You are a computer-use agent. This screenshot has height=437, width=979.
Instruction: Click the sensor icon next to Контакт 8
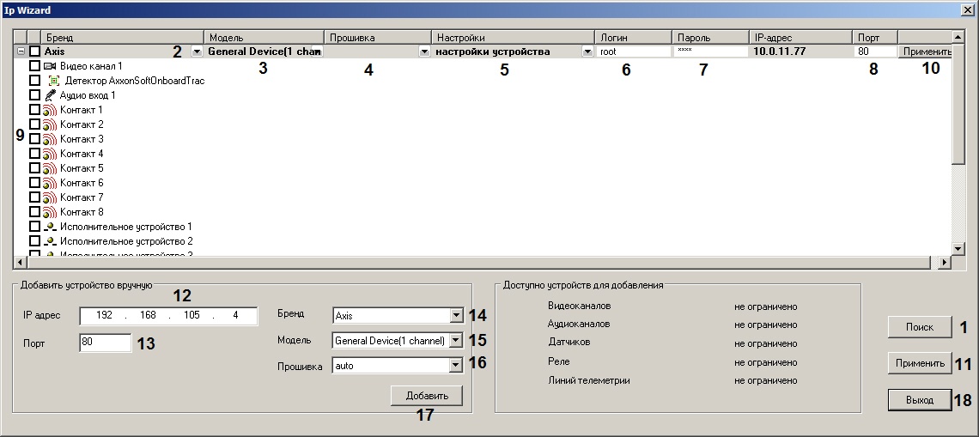click(x=50, y=212)
